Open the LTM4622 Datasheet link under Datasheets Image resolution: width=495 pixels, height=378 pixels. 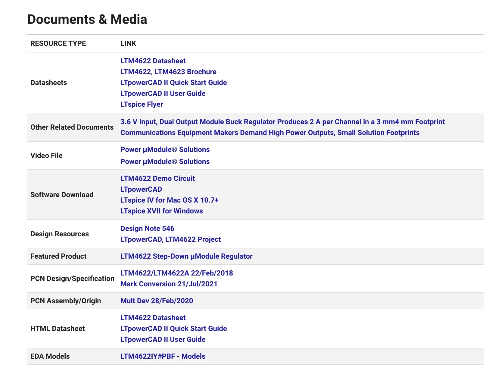pos(153,61)
